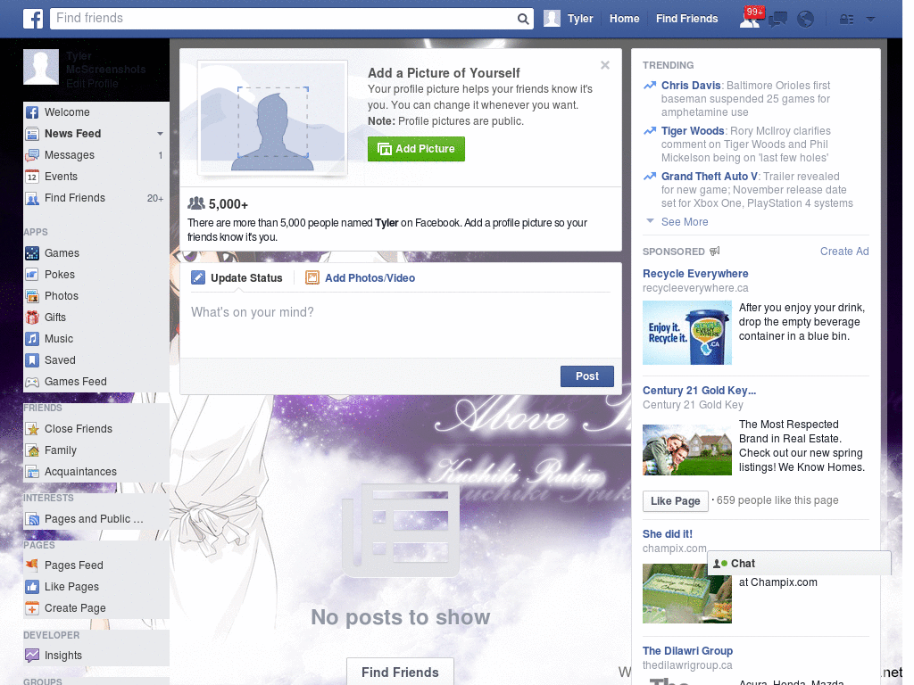The image size is (914, 685).
Task: Click the Champix cake ad image
Action: click(686, 593)
